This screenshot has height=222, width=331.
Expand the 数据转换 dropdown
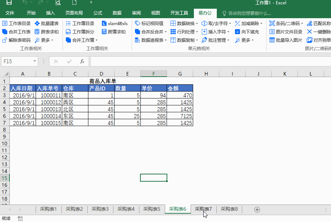[x=197, y=23]
